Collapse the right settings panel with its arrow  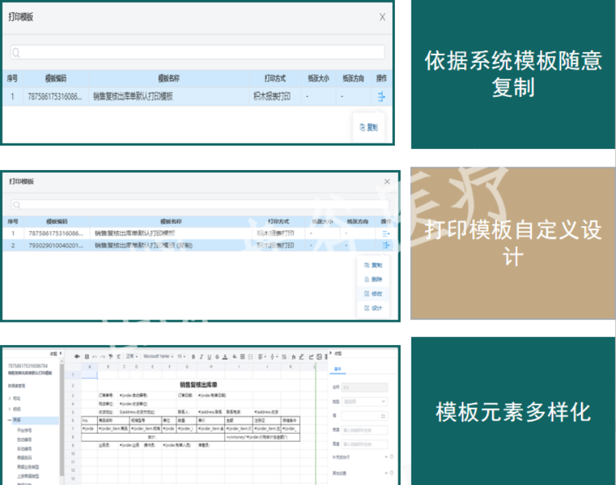(x=331, y=353)
